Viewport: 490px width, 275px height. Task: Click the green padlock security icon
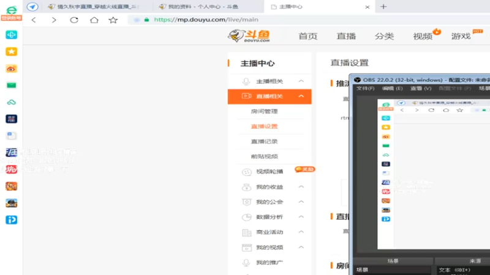click(146, 20)
